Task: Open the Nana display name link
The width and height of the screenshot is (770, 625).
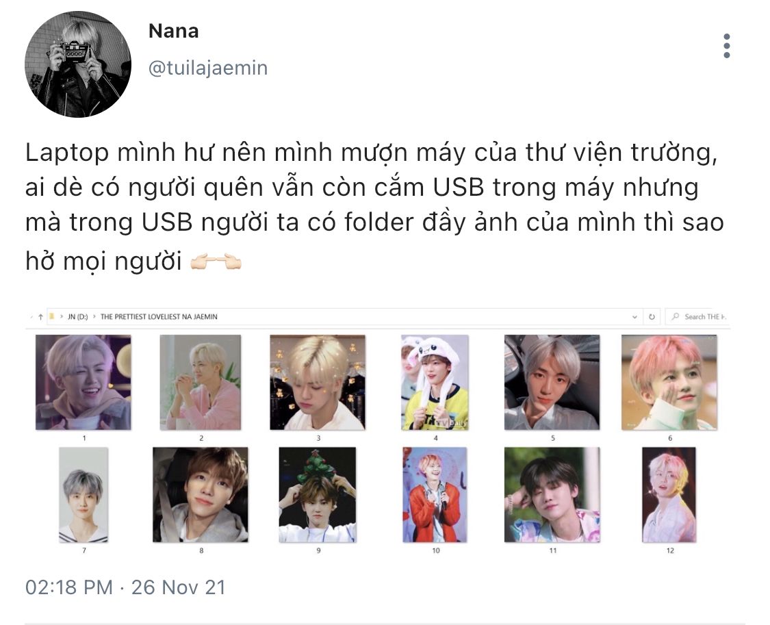Action: tap(173, 31)
